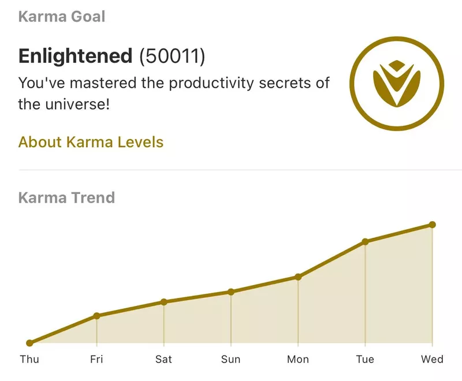The width and height of the screenshot is (462, 381).
Task: Select the Sun label under the chart
Action: [x=231, y=360]
